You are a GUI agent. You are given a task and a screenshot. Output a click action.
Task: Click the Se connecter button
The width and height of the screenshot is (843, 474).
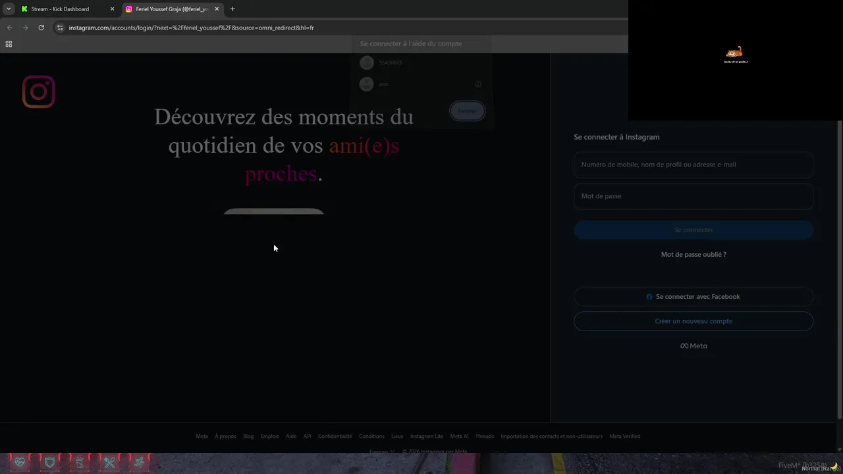pyautogui.click(x=693, y=230)
